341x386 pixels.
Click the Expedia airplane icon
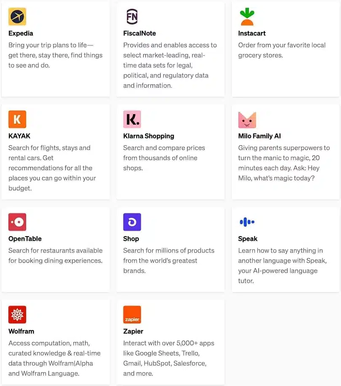tap(17, 17)
